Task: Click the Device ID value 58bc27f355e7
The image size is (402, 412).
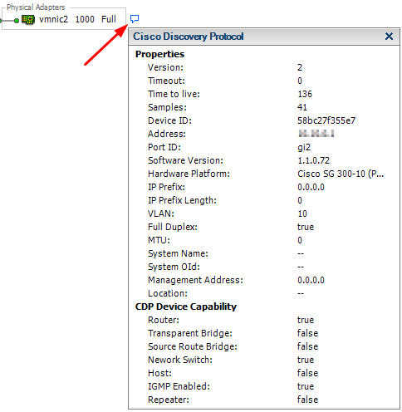Action: pyautogui.click(x=326, y=120)
